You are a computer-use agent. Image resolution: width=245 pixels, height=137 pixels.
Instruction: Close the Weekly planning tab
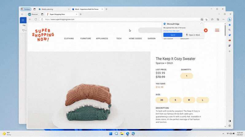tap(69, 9)
